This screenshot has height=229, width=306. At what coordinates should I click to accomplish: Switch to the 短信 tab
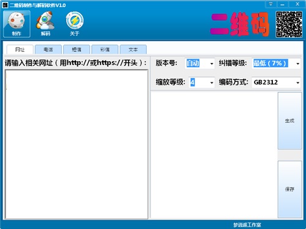[x=76, y=49]
